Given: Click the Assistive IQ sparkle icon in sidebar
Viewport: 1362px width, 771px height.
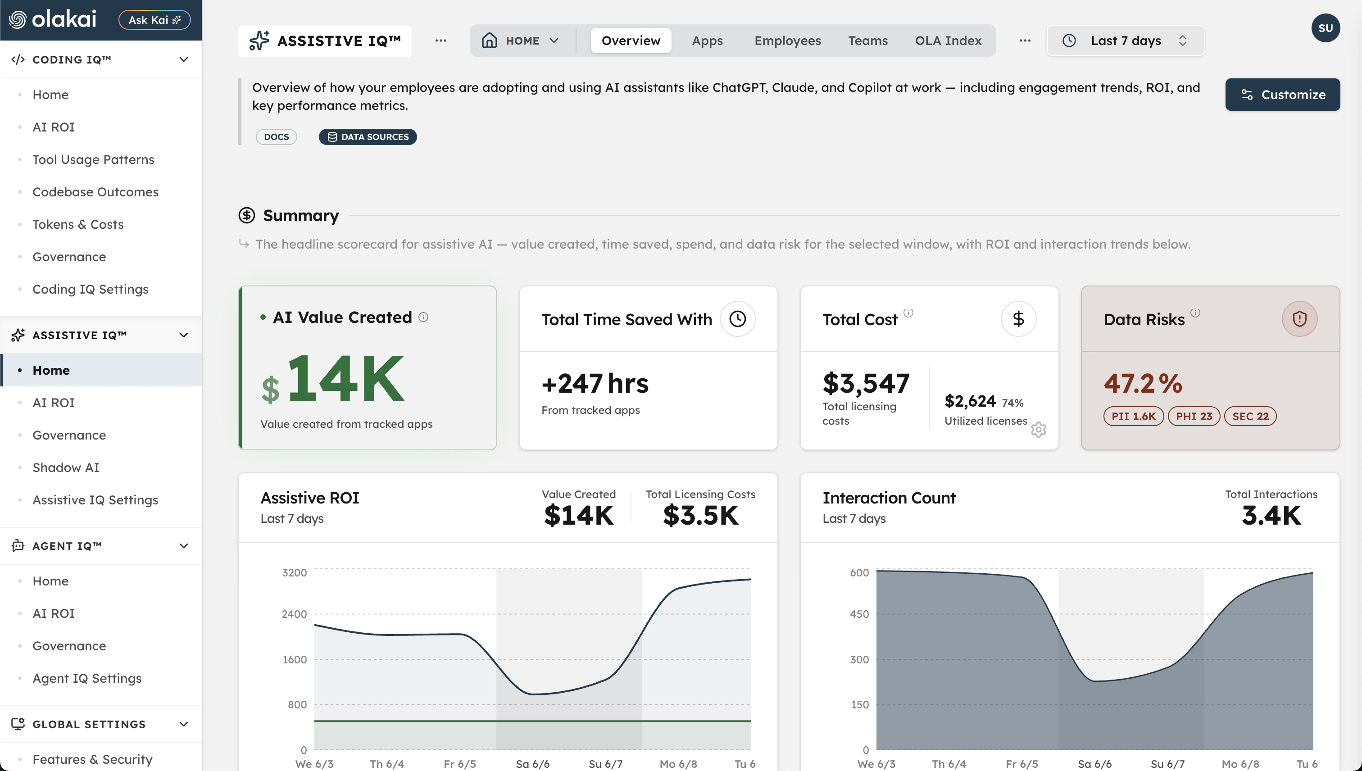Looking at the screenshot, I should point(18,335).
